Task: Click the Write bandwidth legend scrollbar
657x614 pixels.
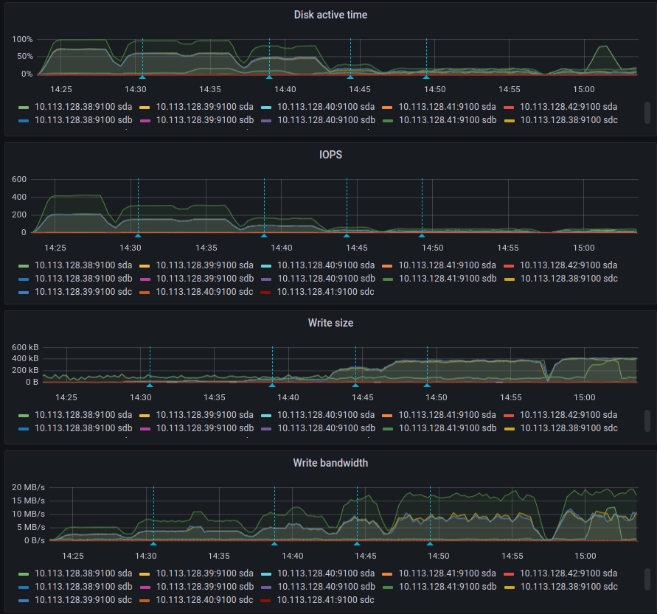Action: [x=647, y=579]
